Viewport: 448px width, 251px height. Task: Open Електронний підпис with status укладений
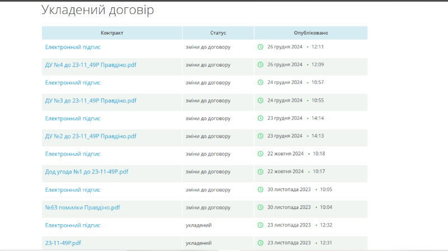73,225
